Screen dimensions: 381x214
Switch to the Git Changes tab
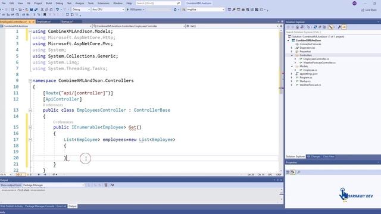tap(314, 156)
